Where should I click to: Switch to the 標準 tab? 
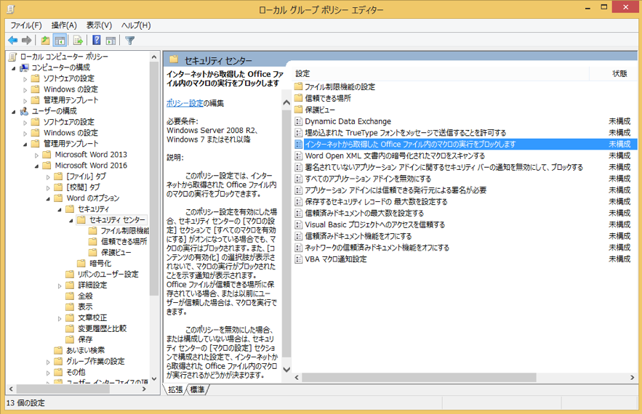[197, 390]
